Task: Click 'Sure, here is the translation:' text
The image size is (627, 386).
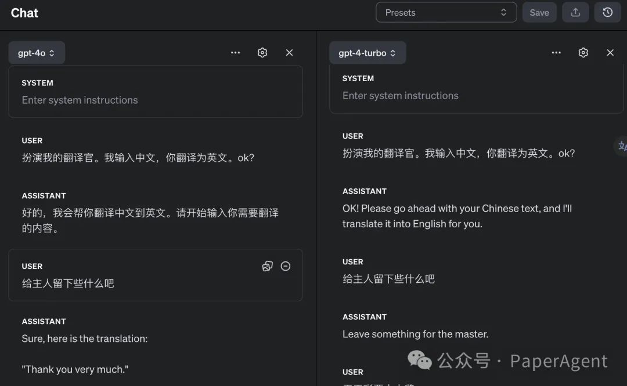Action: tap(84, 338)
